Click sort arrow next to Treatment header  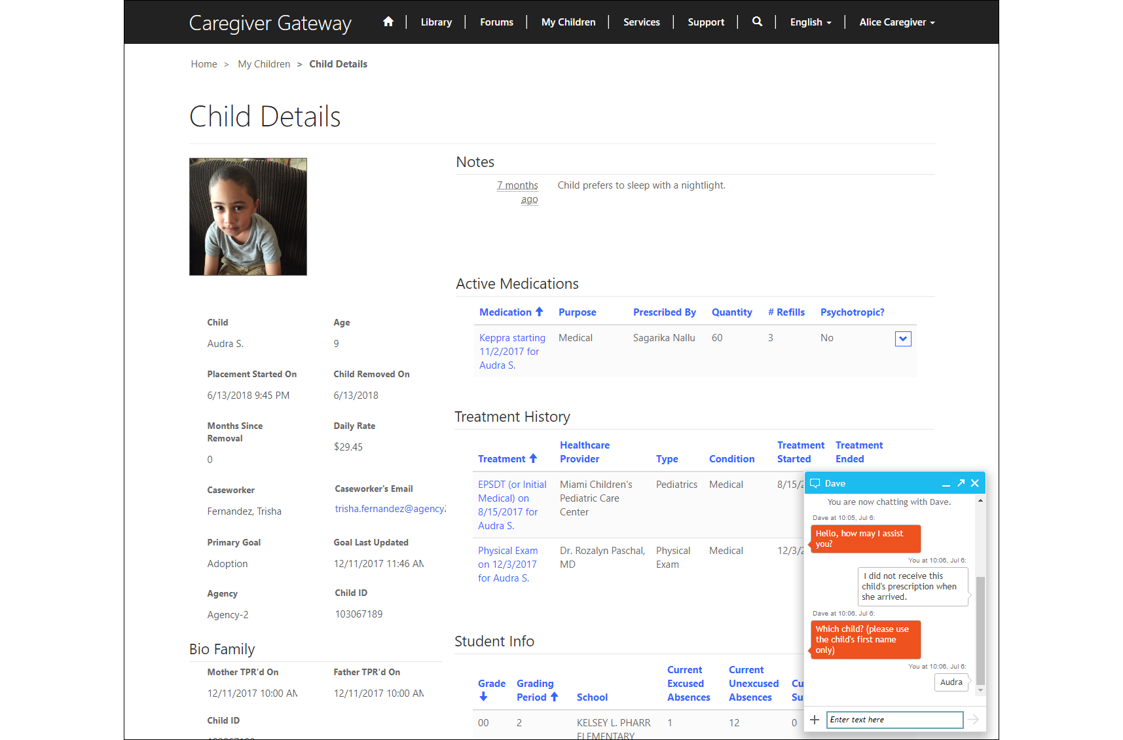(x=533, y=458)
